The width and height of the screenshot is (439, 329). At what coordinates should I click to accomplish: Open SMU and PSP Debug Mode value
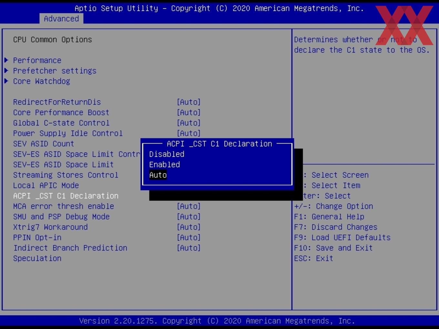(189, 216)
